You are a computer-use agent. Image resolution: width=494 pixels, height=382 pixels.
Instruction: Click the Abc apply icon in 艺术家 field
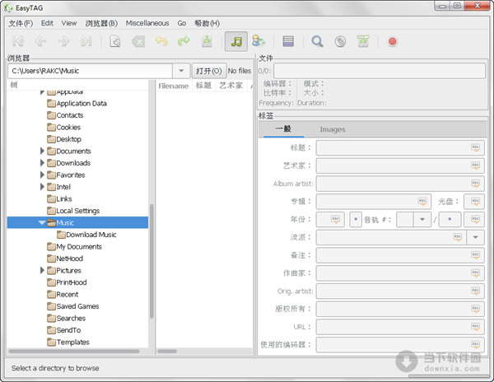475,165
